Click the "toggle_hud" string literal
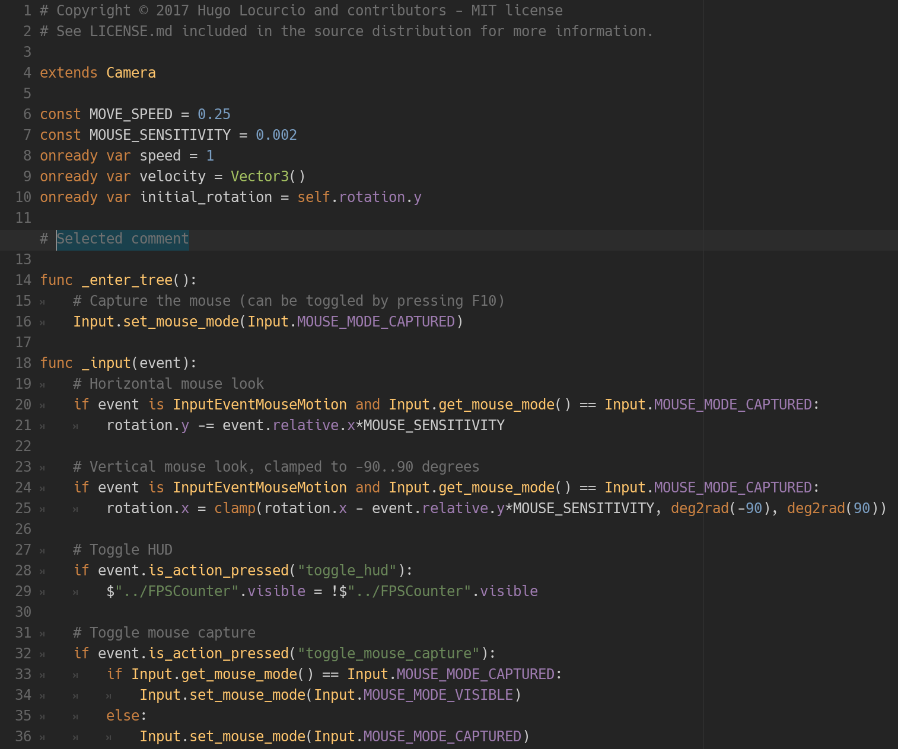The width and height of the screenshot is (898, 749). [346, 571]
